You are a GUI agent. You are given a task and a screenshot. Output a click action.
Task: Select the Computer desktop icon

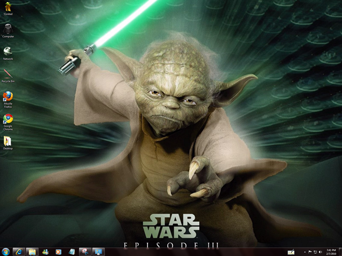click(x=7, y=29)
